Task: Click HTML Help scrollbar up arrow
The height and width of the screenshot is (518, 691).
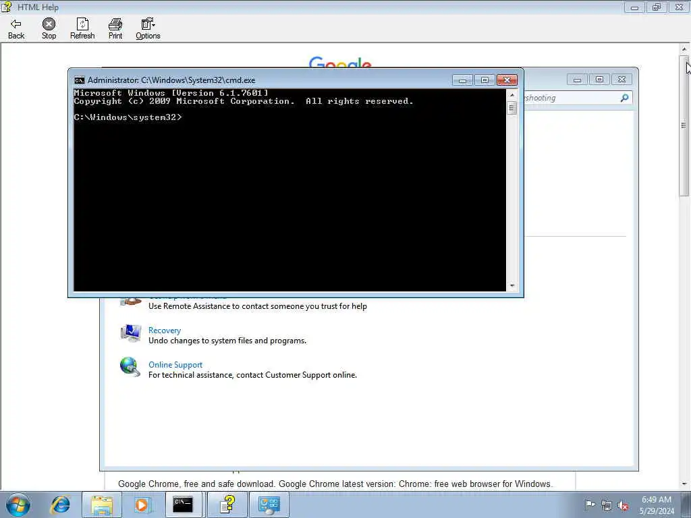Action: point(684,49)
